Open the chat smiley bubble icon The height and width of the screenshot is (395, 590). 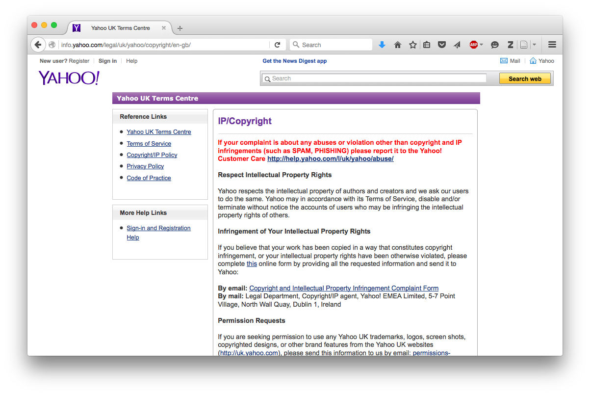[x=495, y=45]
